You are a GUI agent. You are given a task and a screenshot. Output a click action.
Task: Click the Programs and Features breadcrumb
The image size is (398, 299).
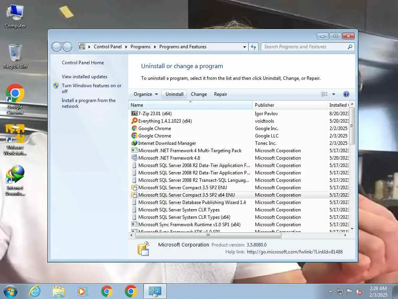(x=183, y=47)
